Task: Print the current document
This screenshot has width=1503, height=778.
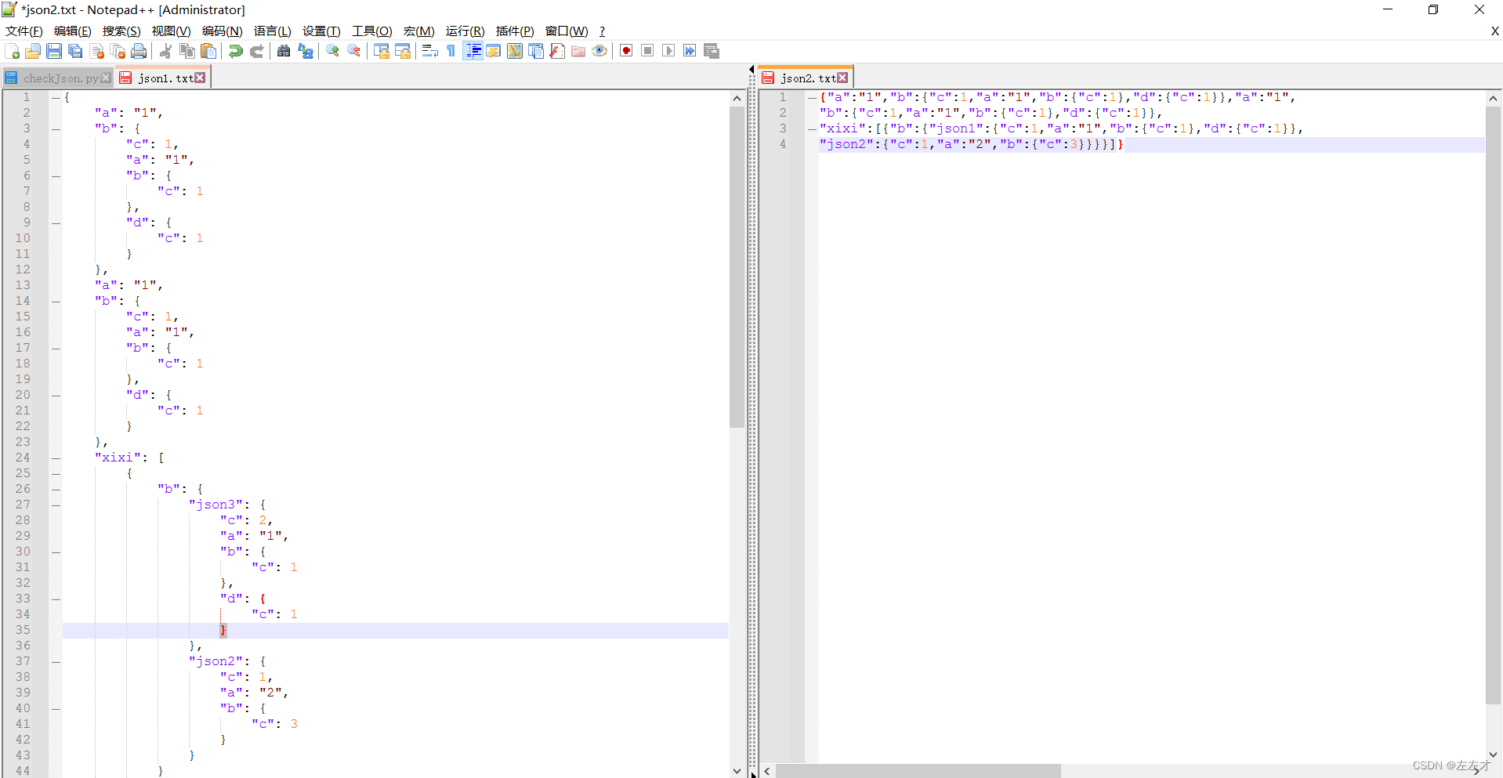Action: click(139, 51)
